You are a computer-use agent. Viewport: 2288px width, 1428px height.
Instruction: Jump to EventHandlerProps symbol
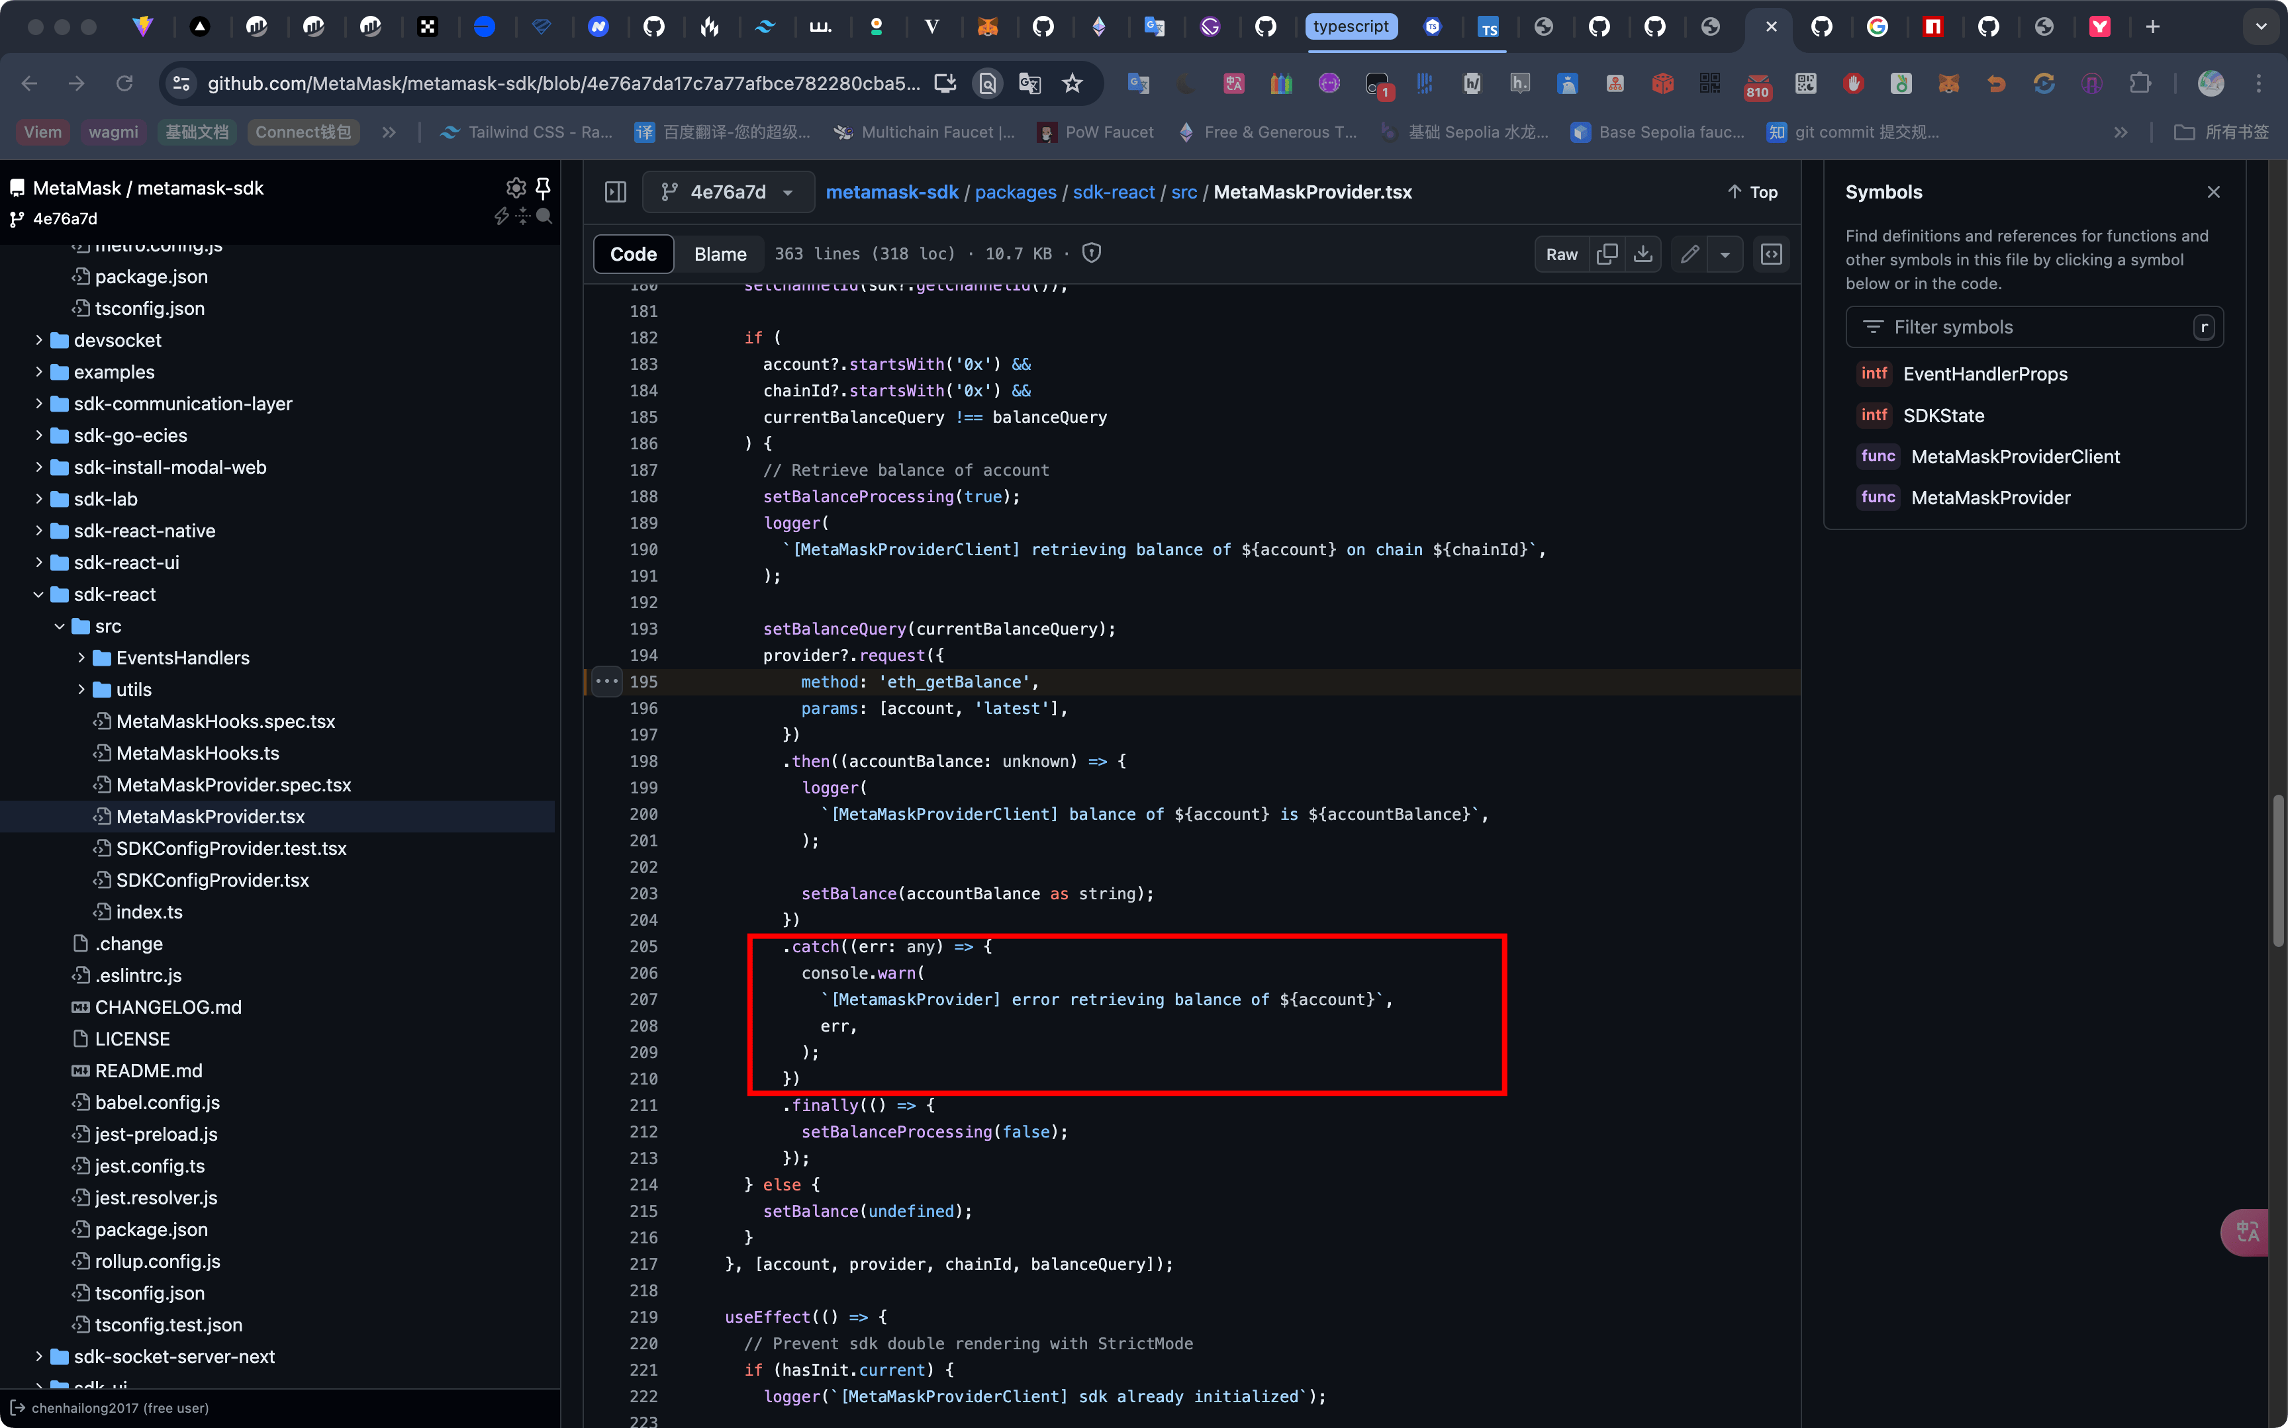coord(1985,374)
